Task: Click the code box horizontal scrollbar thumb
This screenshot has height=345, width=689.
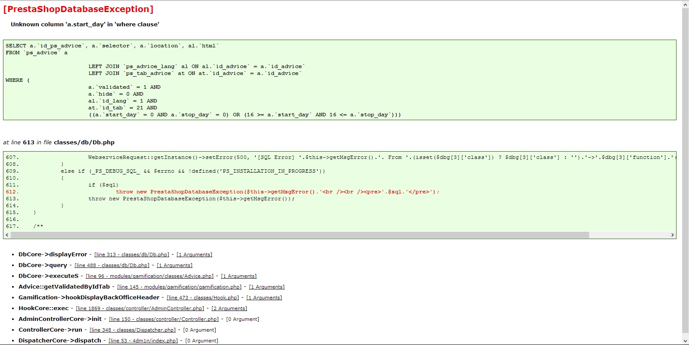Action: pyautogui.click(x=300, y=235)
